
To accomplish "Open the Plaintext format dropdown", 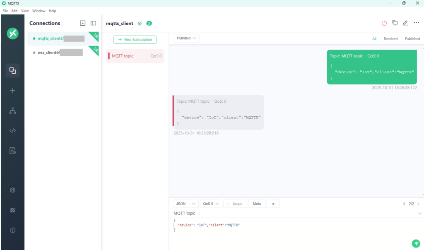I will pyautogui.click(x=187, y=38).
